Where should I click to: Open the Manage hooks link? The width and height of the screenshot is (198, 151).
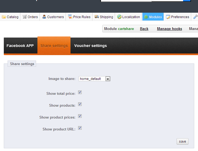pyautogui.click(x=169, y=29)
